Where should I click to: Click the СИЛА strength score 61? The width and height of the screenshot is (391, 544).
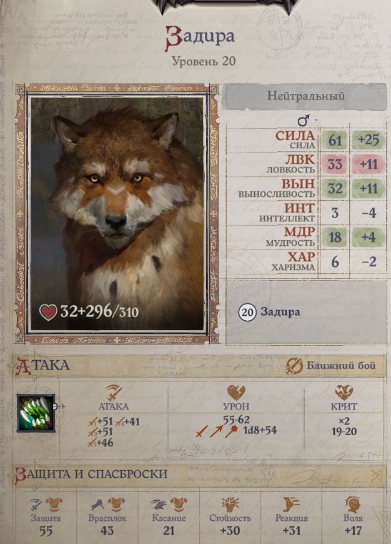click(x=335, y=140)
